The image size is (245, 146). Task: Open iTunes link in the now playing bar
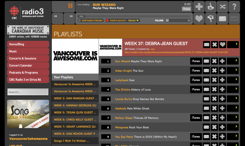click(186, 9)
